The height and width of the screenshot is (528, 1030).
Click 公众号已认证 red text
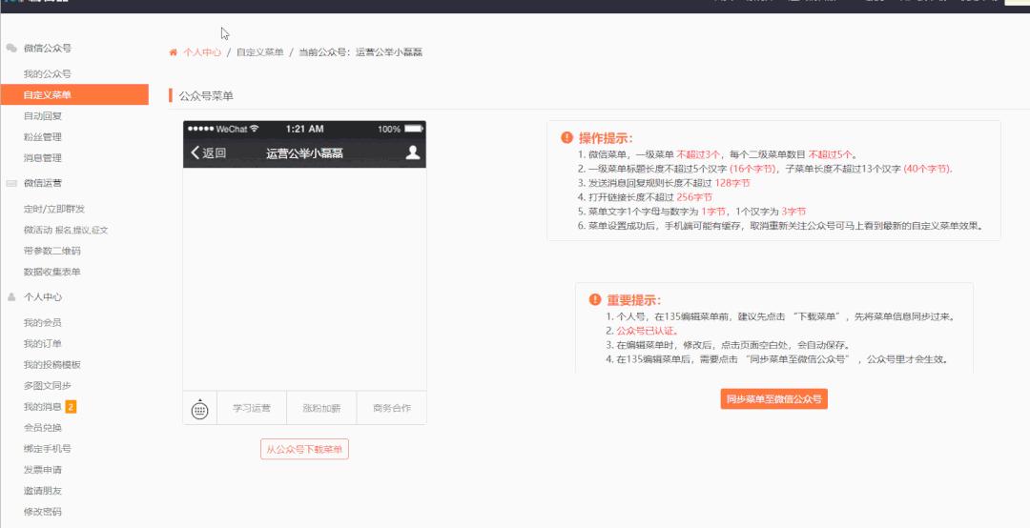coord(647,331)
